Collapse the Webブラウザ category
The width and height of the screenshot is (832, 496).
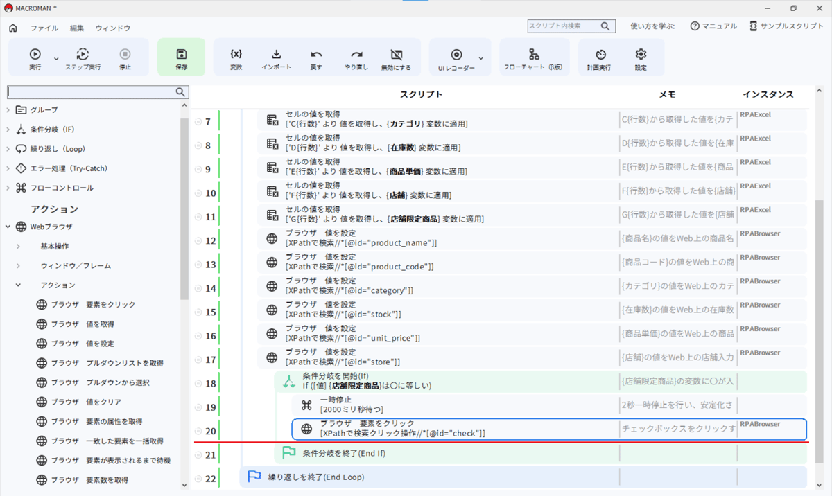click(x=8, y=227)
